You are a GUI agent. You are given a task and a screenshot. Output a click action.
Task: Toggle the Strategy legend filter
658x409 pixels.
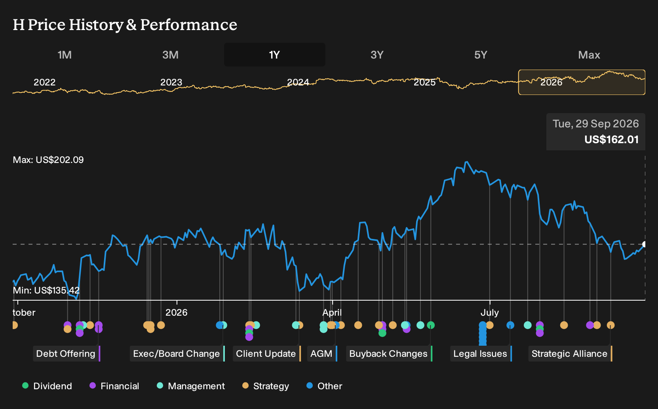[x=265, y=386]
